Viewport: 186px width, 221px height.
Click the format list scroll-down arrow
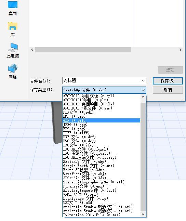point(143,214)
